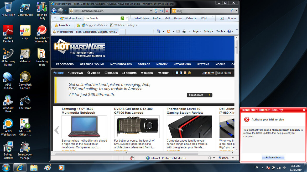
Task: Open the ControlDeck desktop icon
Action: coord(25,9)
